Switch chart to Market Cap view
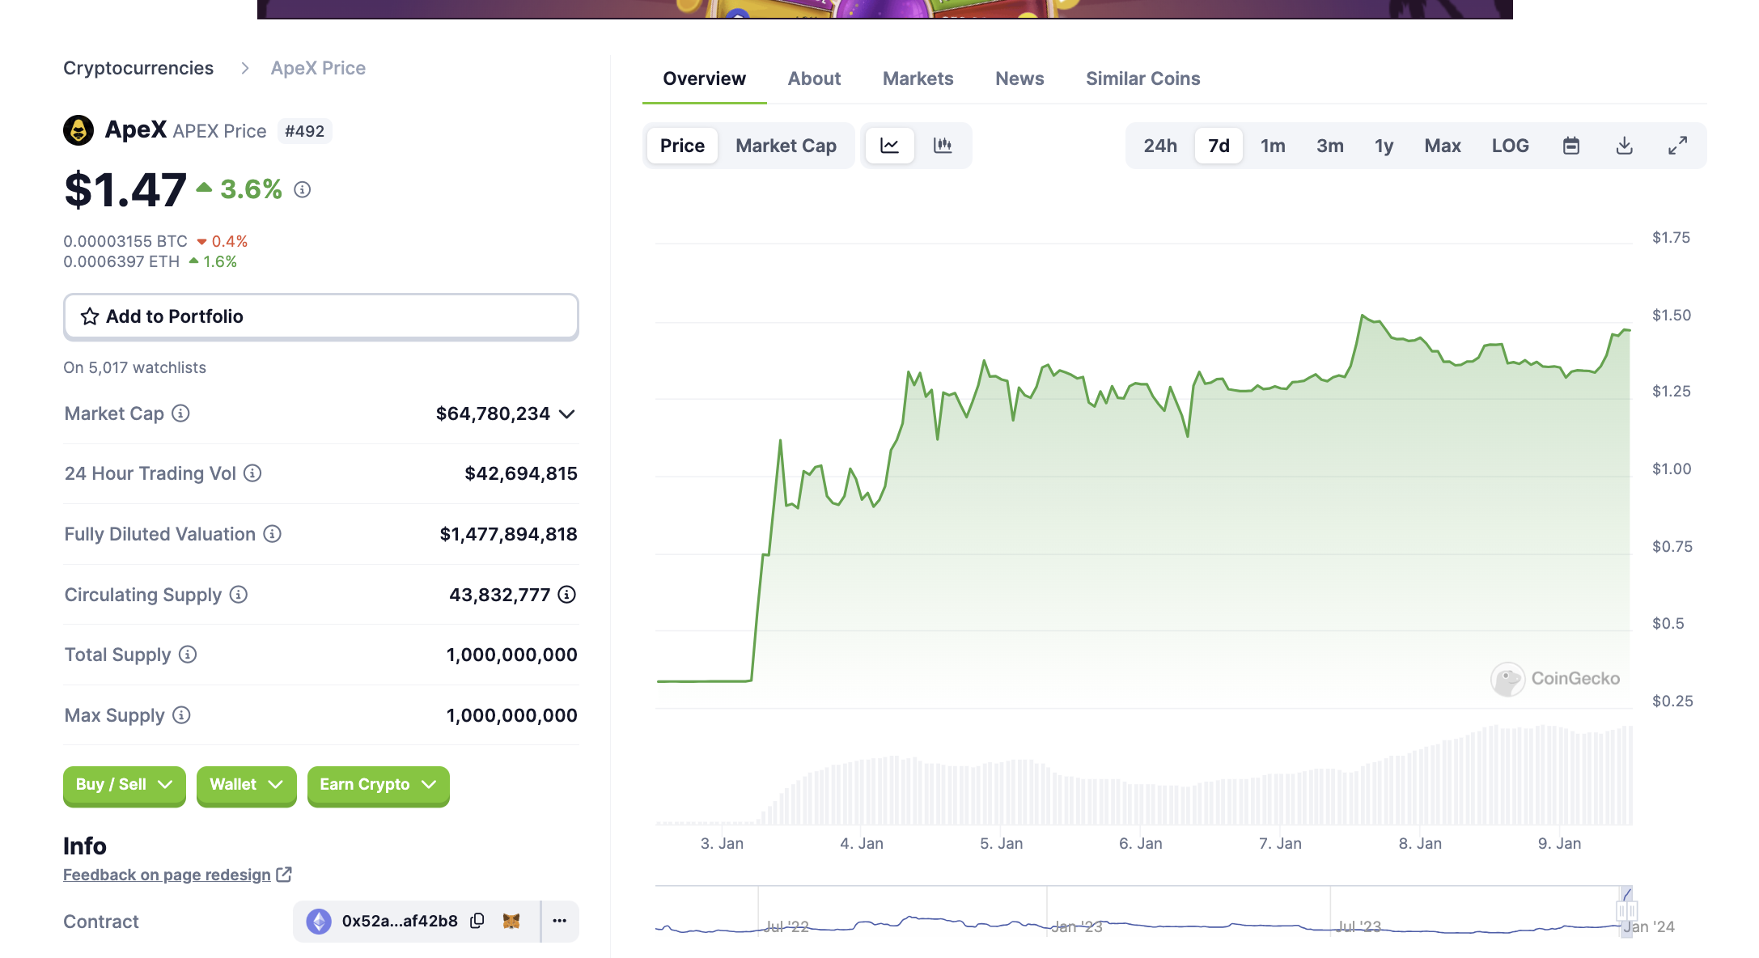The height and width of the screenshot is (958, 1759). (786, 146)
